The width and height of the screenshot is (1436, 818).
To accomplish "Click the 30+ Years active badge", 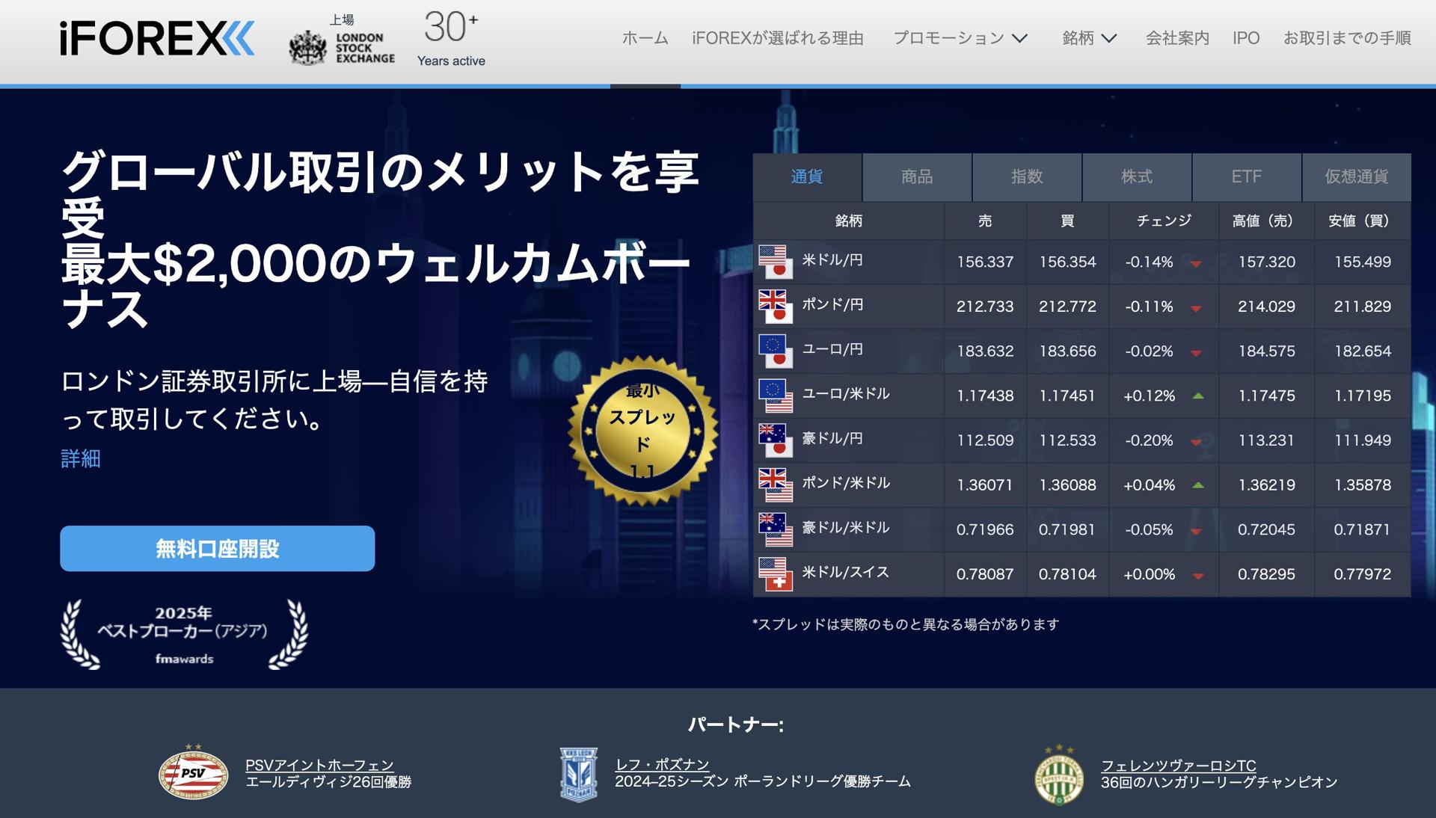I will pos(451,39).
